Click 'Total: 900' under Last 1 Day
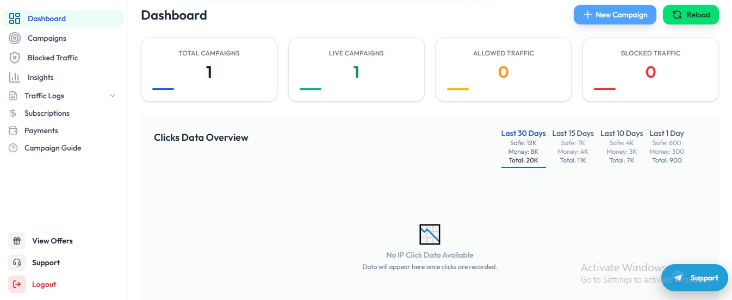This screenshot has height=300, width=732. [667, 160]
